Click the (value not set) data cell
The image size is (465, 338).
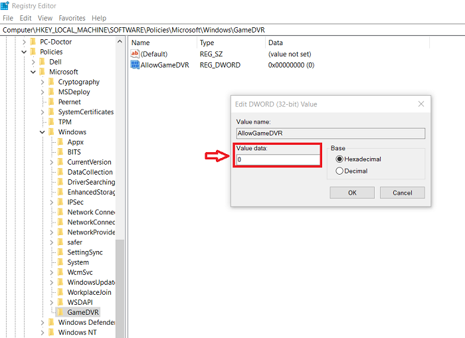(290, 54)
